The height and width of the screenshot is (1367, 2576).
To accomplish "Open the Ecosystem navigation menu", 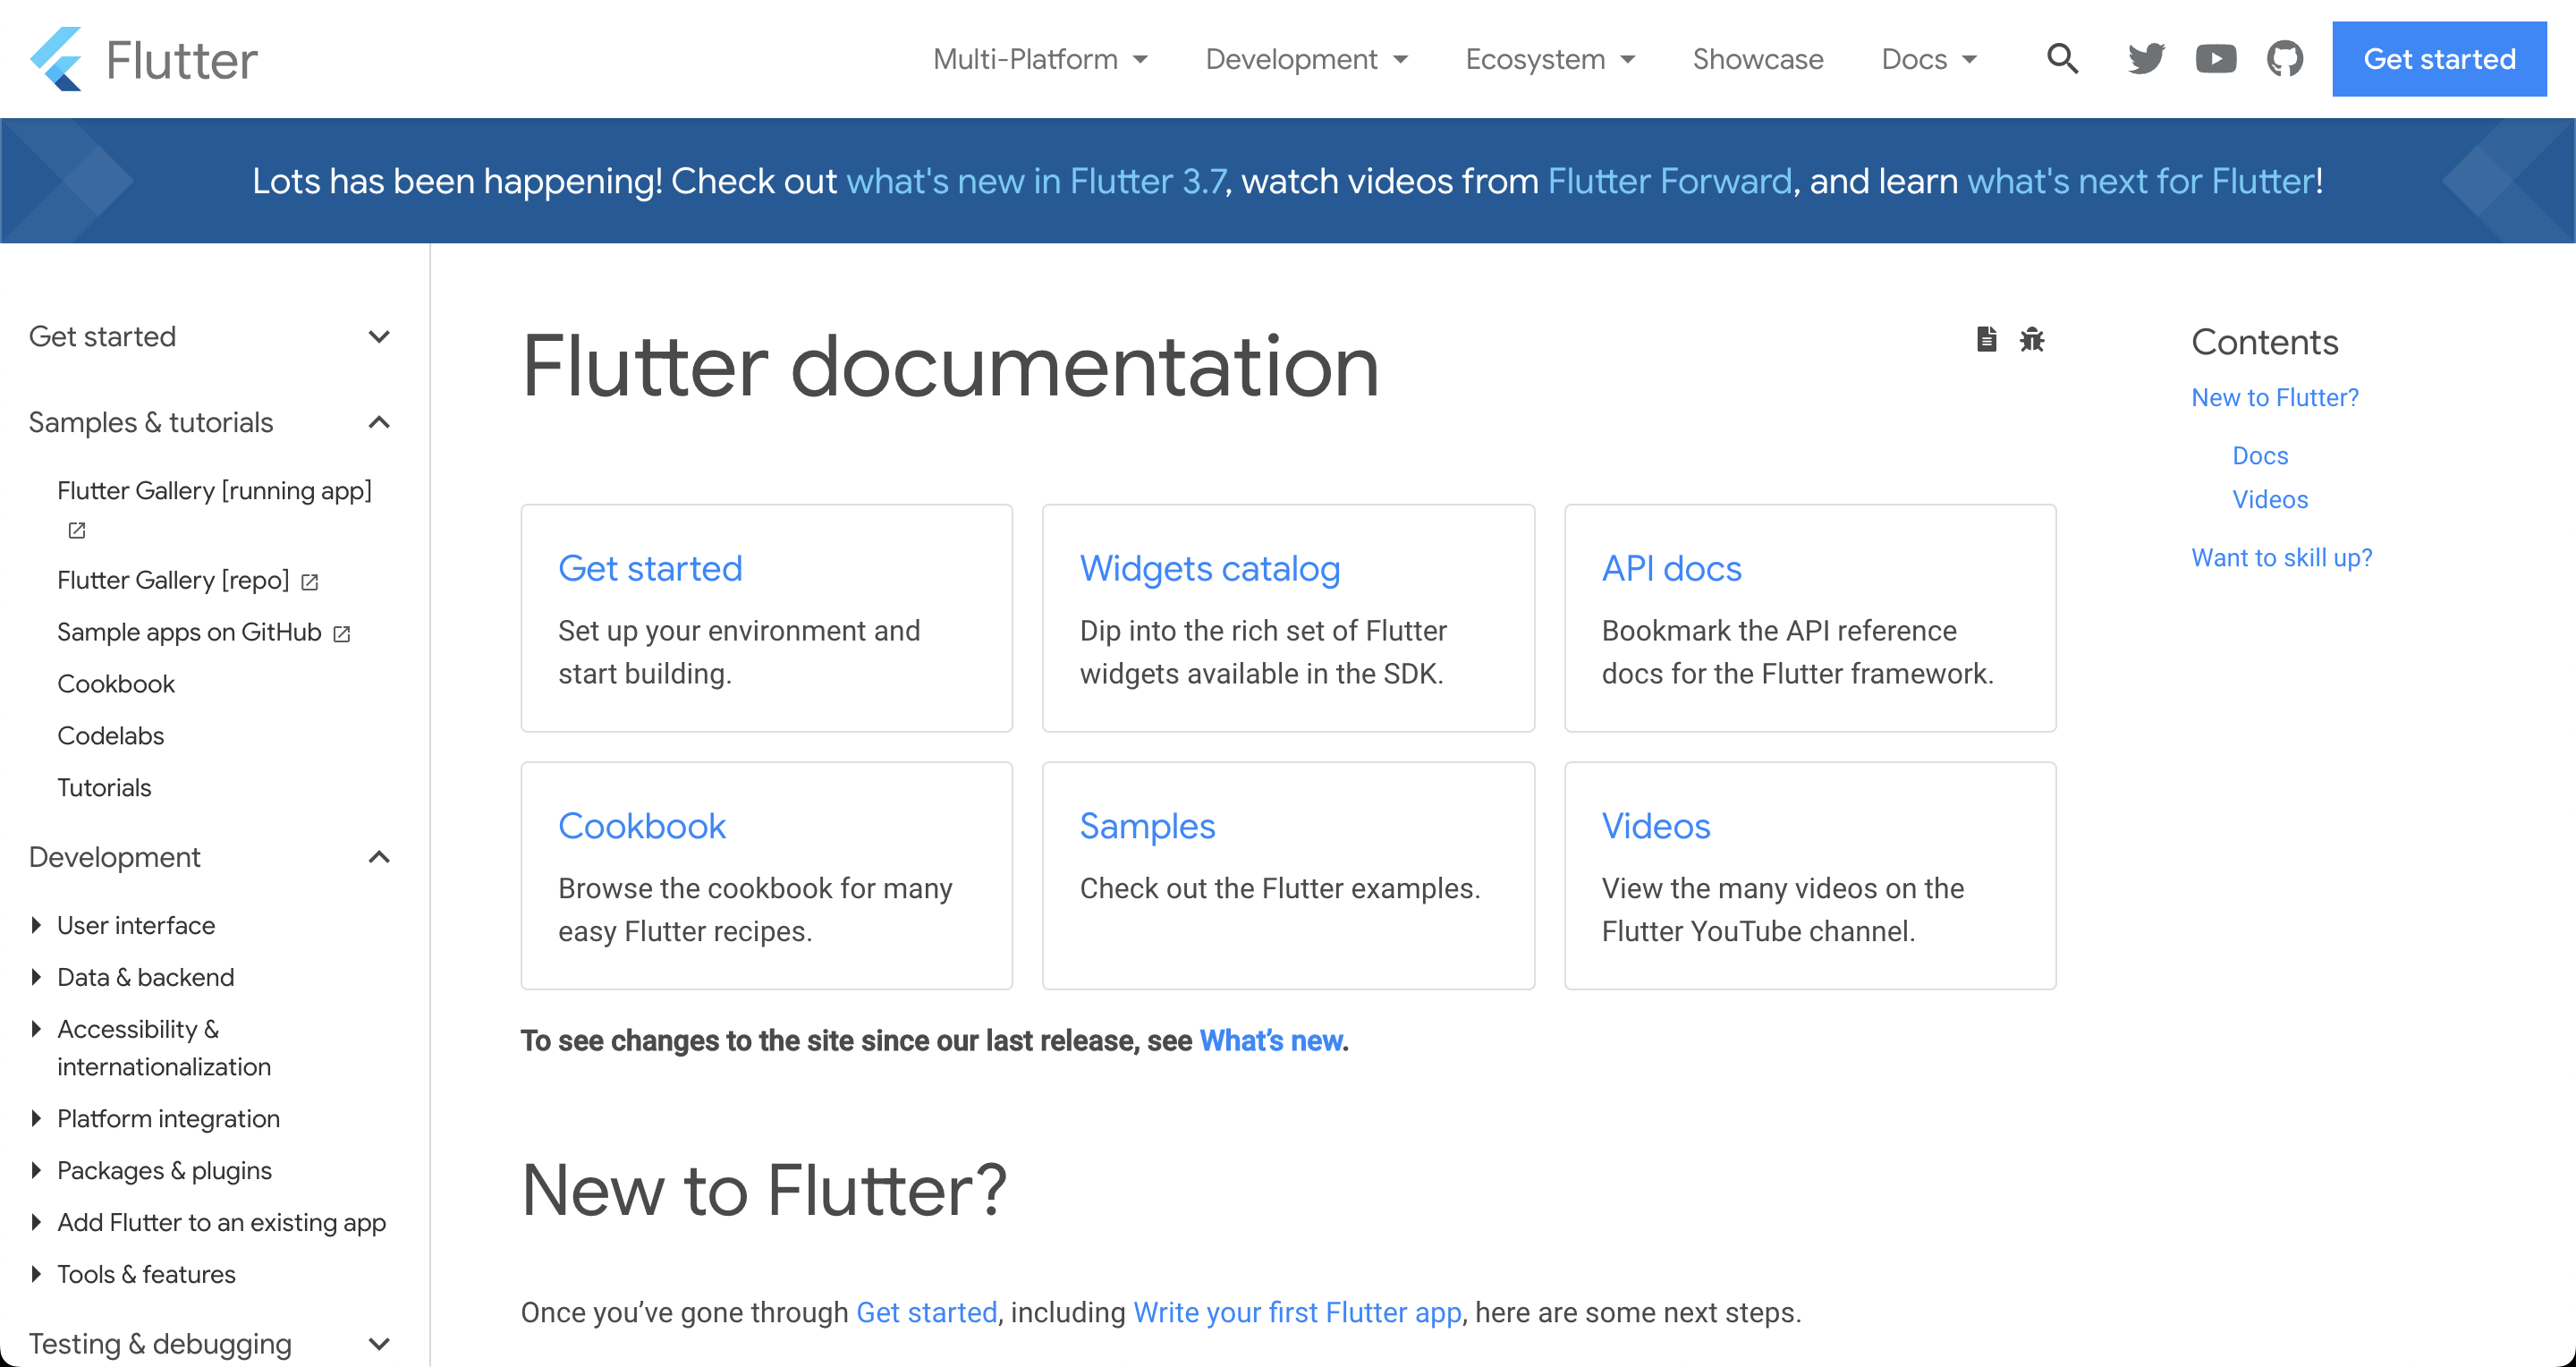I will point(1549,59).
